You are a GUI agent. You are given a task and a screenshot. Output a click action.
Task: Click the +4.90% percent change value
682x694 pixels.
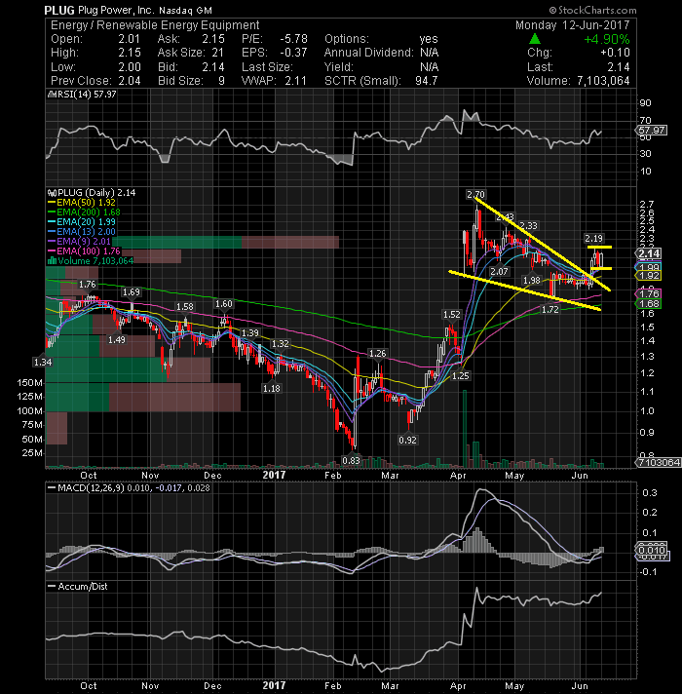[x=606, y=39]
